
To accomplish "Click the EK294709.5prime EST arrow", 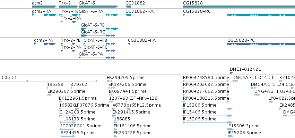I will point(109,81).
